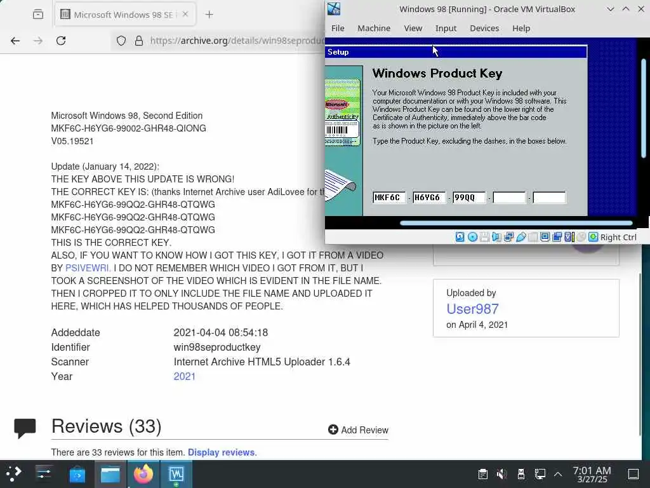Click the third product key box 99QQ
Screen dimensions: 650x488
(469, 198)
